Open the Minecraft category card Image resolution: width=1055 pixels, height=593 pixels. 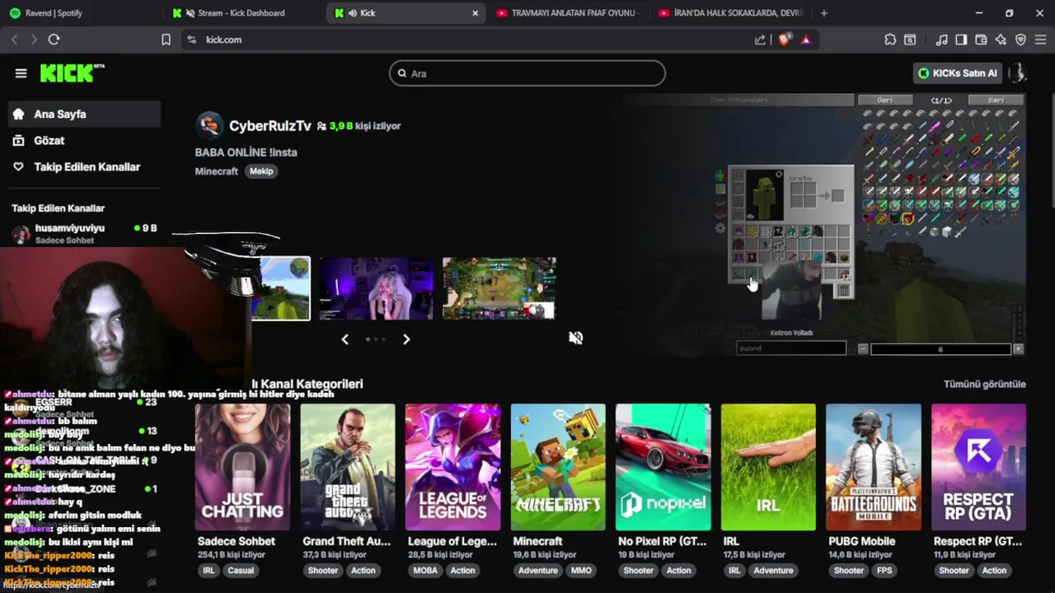click(558, 467)
